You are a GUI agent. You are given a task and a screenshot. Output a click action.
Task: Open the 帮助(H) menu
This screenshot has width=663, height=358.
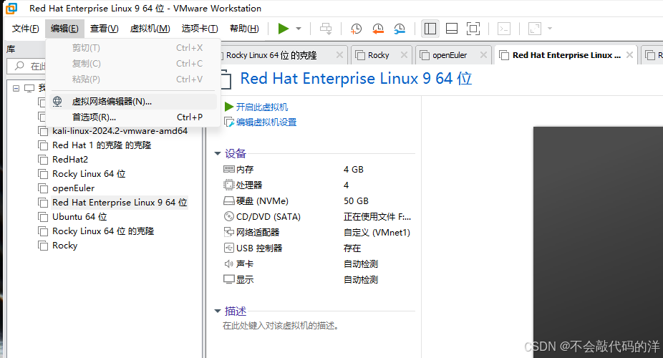(244, 29)
